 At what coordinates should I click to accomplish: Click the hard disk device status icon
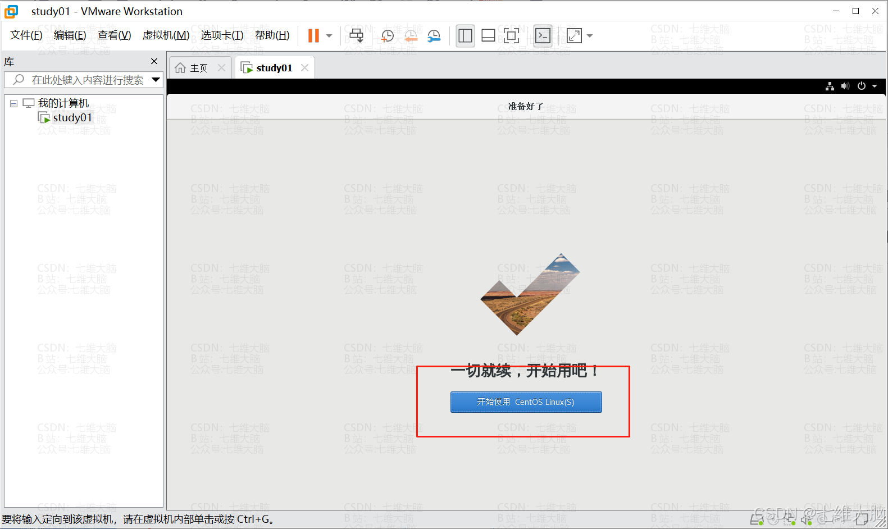point(757,520)
